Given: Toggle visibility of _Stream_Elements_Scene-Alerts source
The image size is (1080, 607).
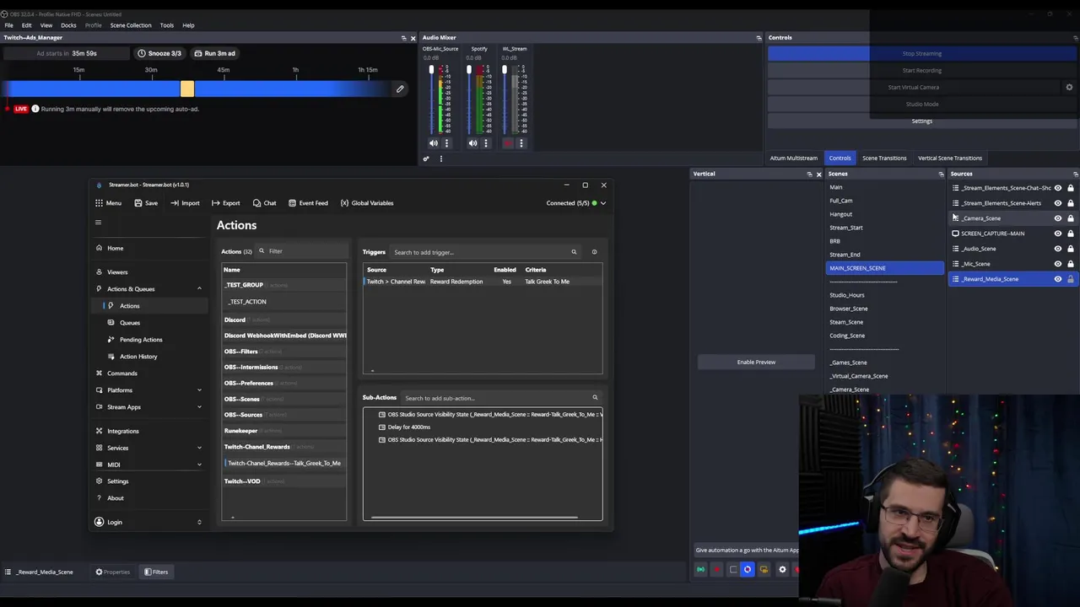Looking at the screenshot, I should coord(1058,203).
